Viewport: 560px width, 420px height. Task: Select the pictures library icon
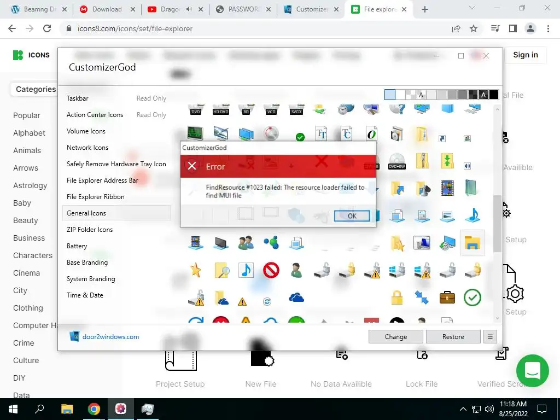tap(447, 215)
